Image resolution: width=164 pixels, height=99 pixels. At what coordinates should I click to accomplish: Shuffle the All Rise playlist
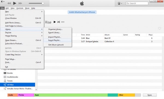pyautogui.click(x=58, y=22)
